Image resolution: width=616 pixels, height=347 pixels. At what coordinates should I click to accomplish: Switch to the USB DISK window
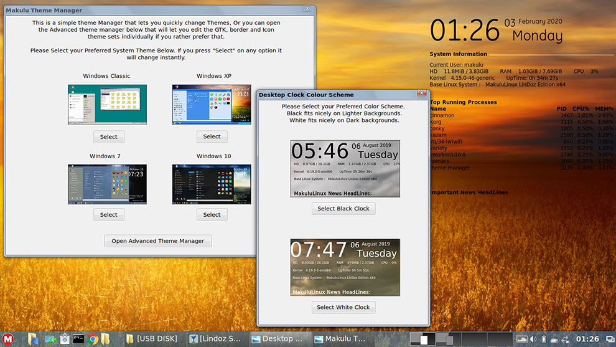pyautogui.click(x=152, y=339)
